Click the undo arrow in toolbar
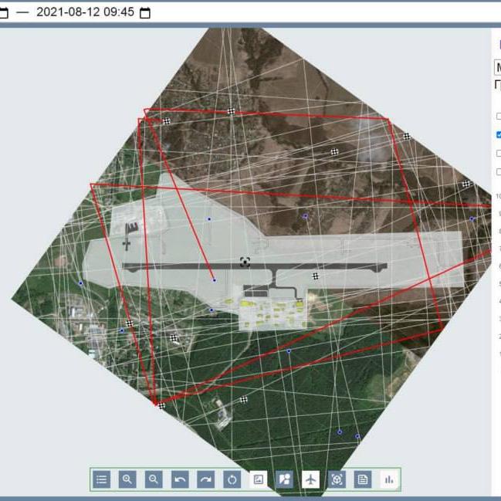This screenshot has width=501, height=501. [x=180, y=479]
